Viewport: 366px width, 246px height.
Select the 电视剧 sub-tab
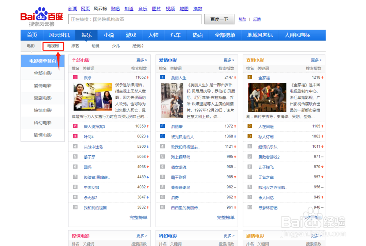pos(53,46)
